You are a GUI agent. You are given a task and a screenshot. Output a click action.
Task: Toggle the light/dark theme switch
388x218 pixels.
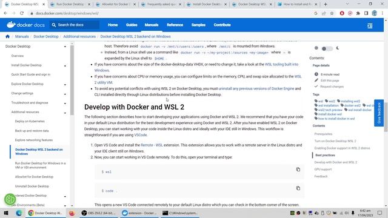pyautogui.click(x=327, y=48)
